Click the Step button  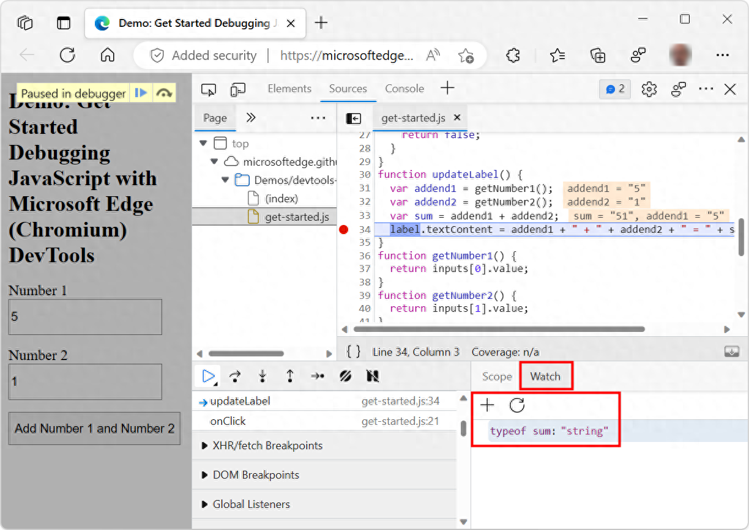[318, 376]
